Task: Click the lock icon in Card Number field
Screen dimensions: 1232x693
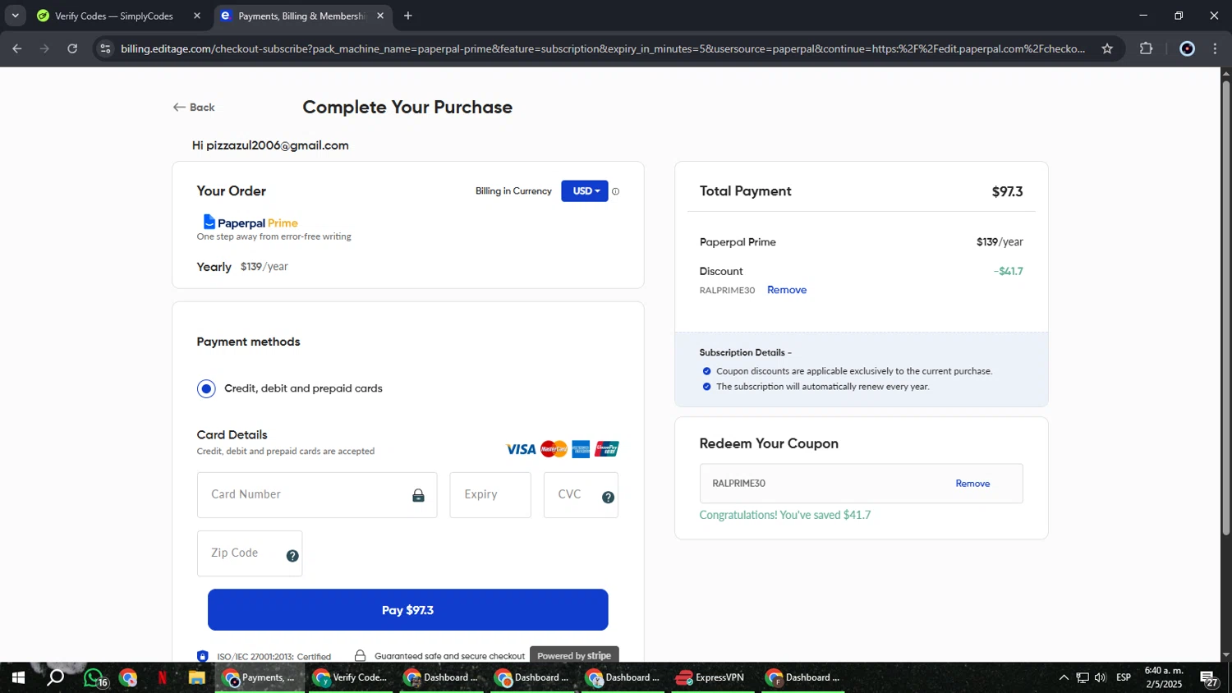Action: click(418, 496)
